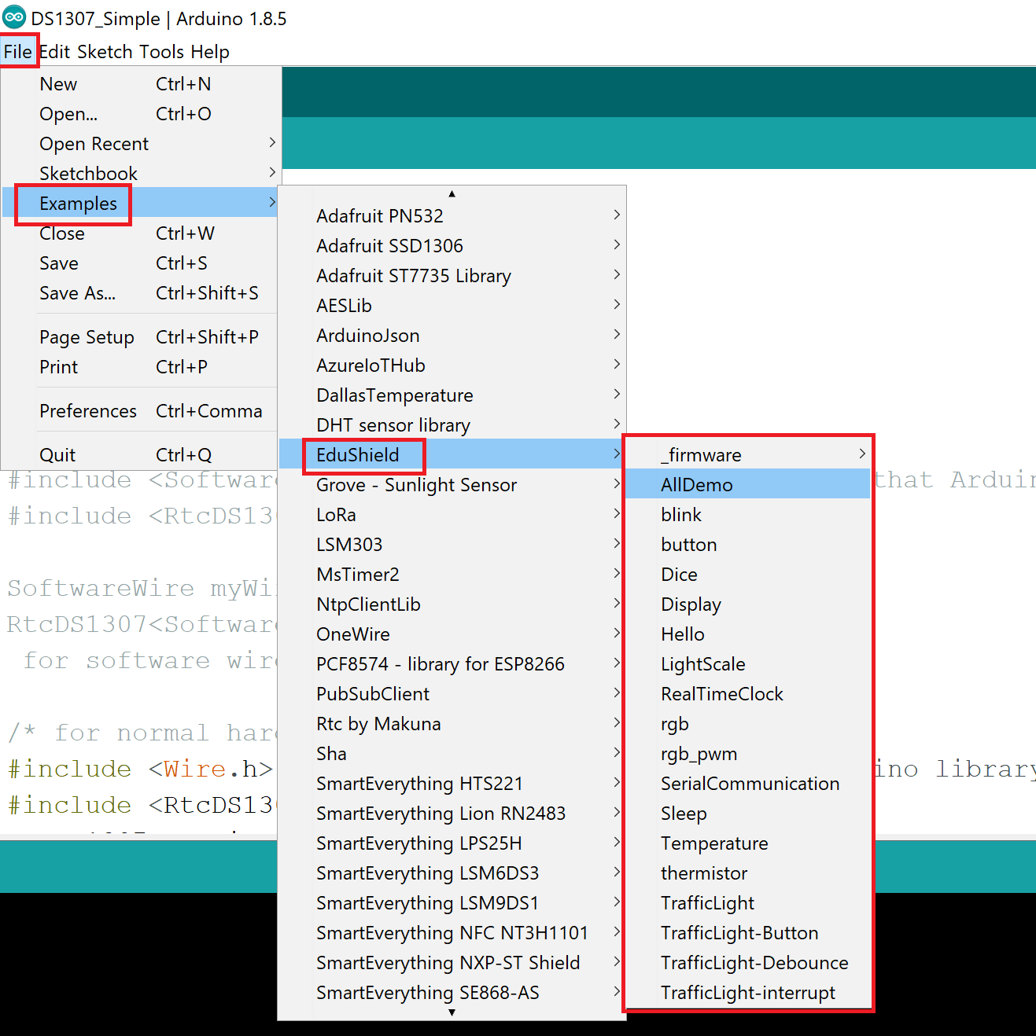The width and height of the screenshot is (1036, 1036).
Task: Open the AllDemo example sketch
Action: (748, 485)
